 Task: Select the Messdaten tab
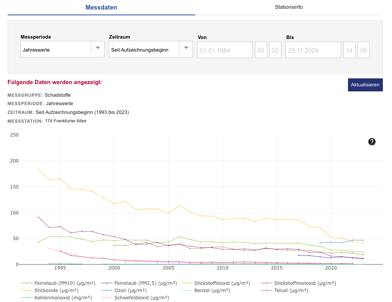101,8
